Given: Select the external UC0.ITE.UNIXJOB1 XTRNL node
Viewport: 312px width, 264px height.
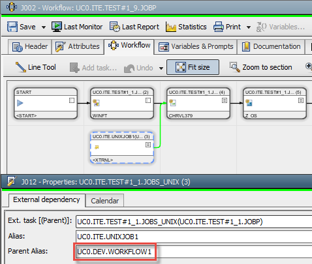Looking at the screenshot, I should point(122,147).
